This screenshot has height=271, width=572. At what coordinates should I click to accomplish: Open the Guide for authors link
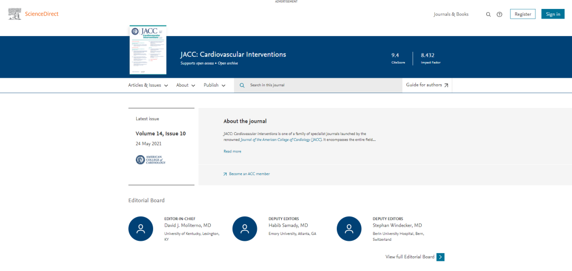(x=427, y=85)
